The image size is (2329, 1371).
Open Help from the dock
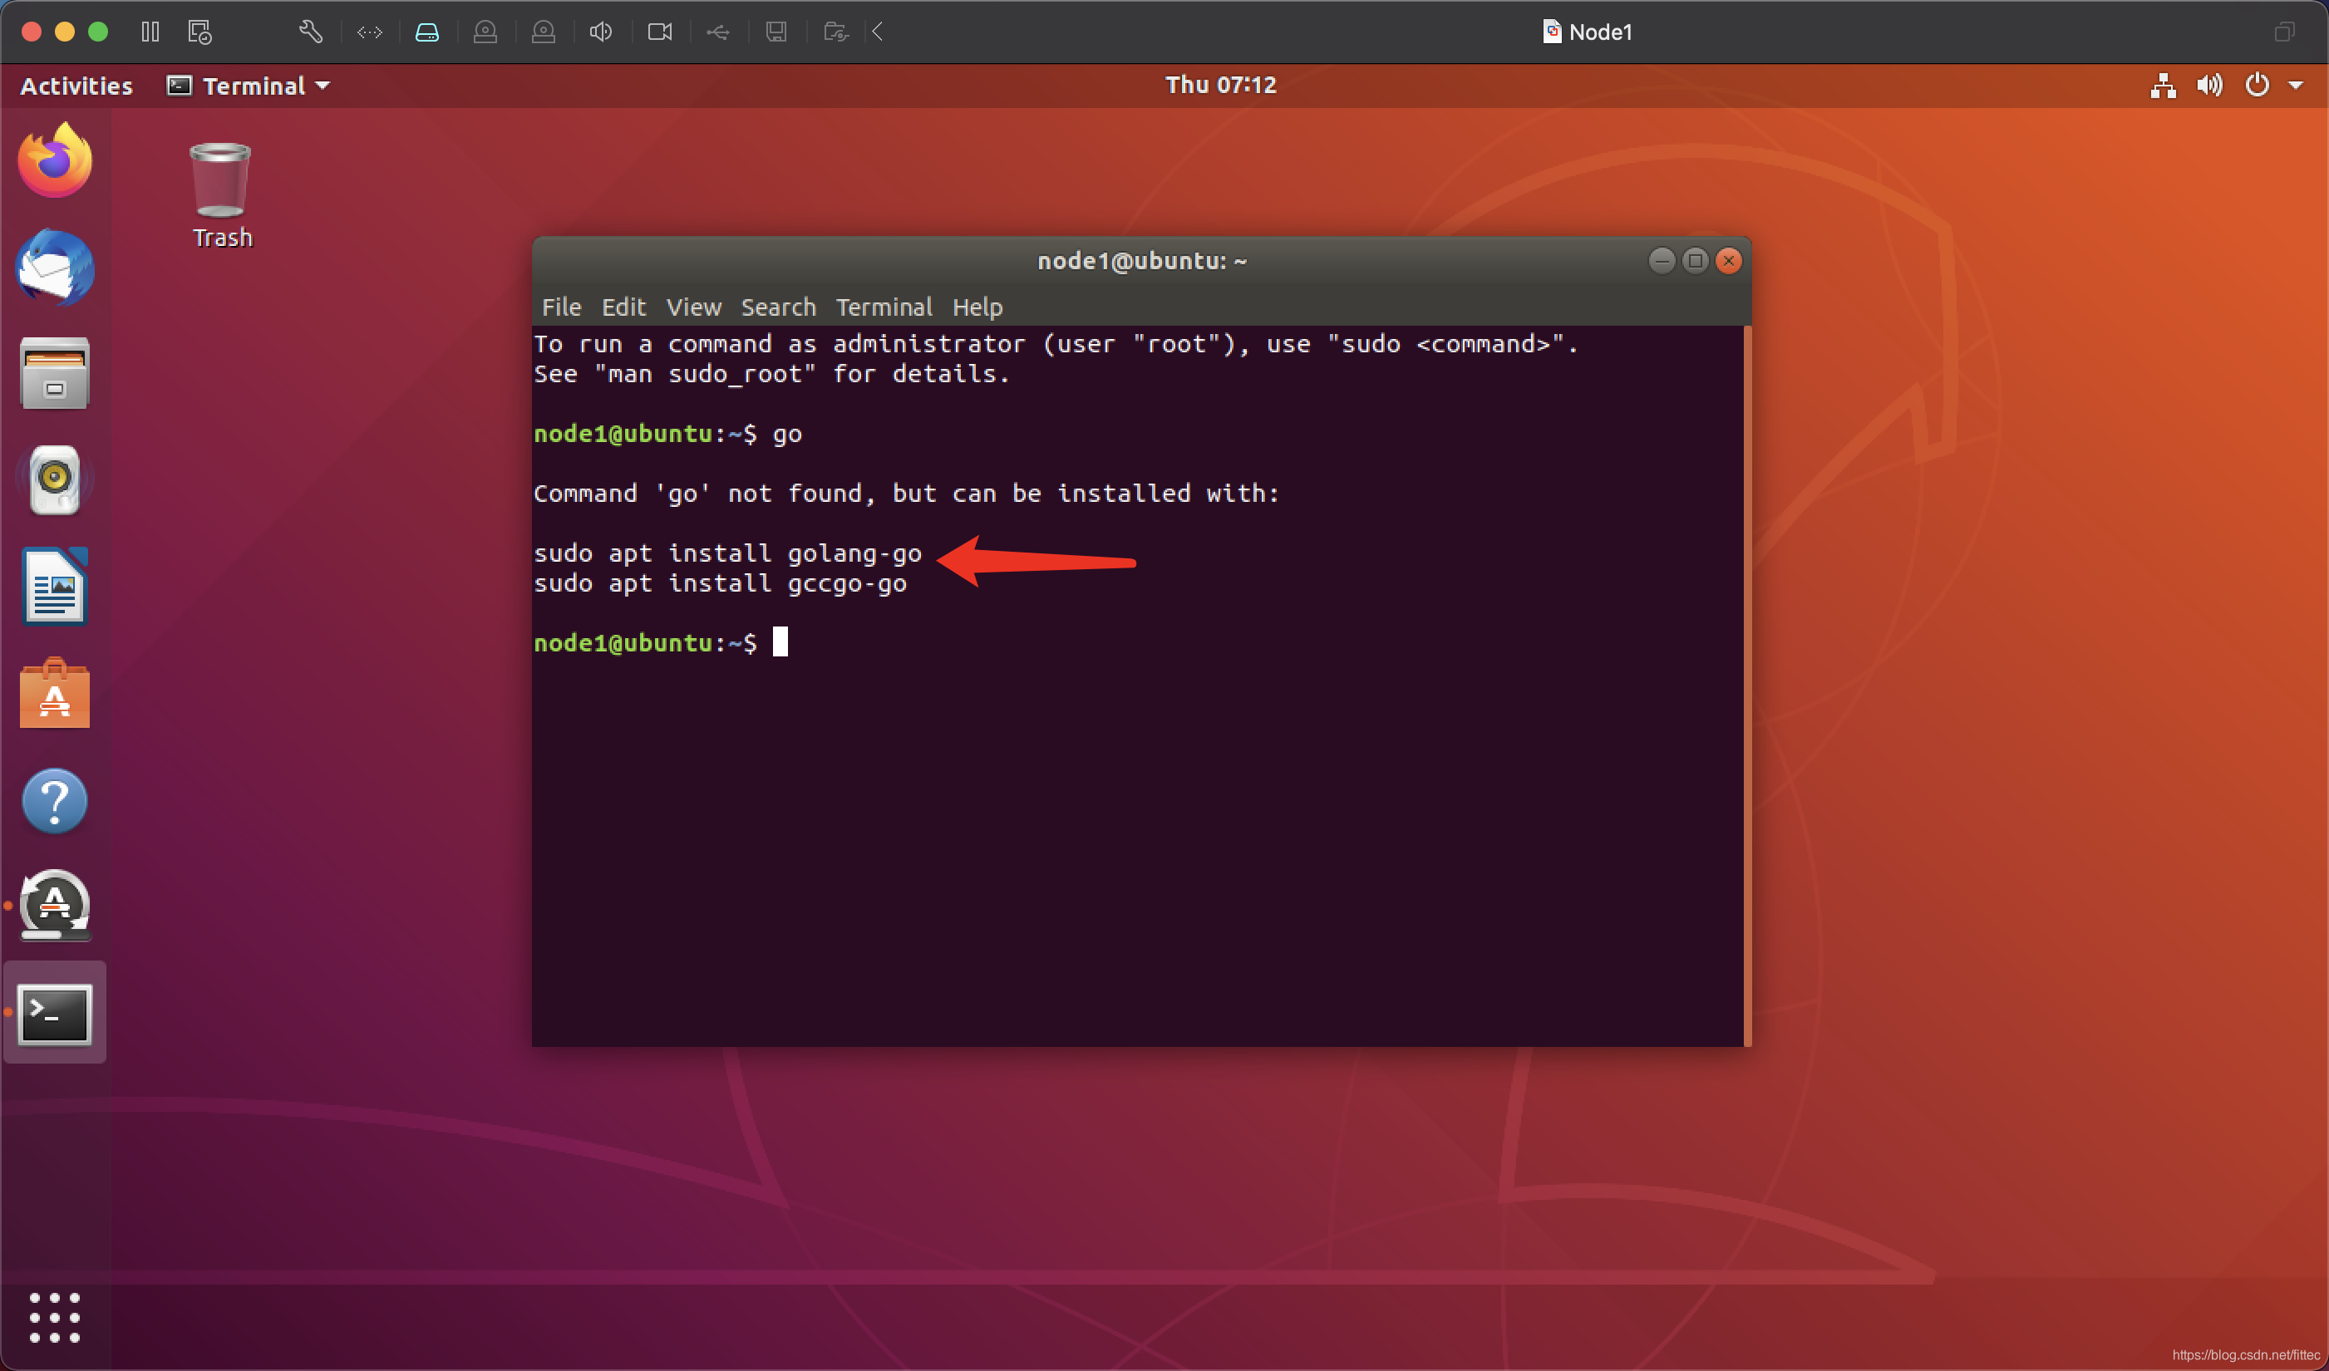[55, 801]
